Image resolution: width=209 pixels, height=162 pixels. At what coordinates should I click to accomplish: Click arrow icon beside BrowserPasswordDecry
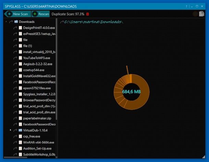(x=15, y=100)
